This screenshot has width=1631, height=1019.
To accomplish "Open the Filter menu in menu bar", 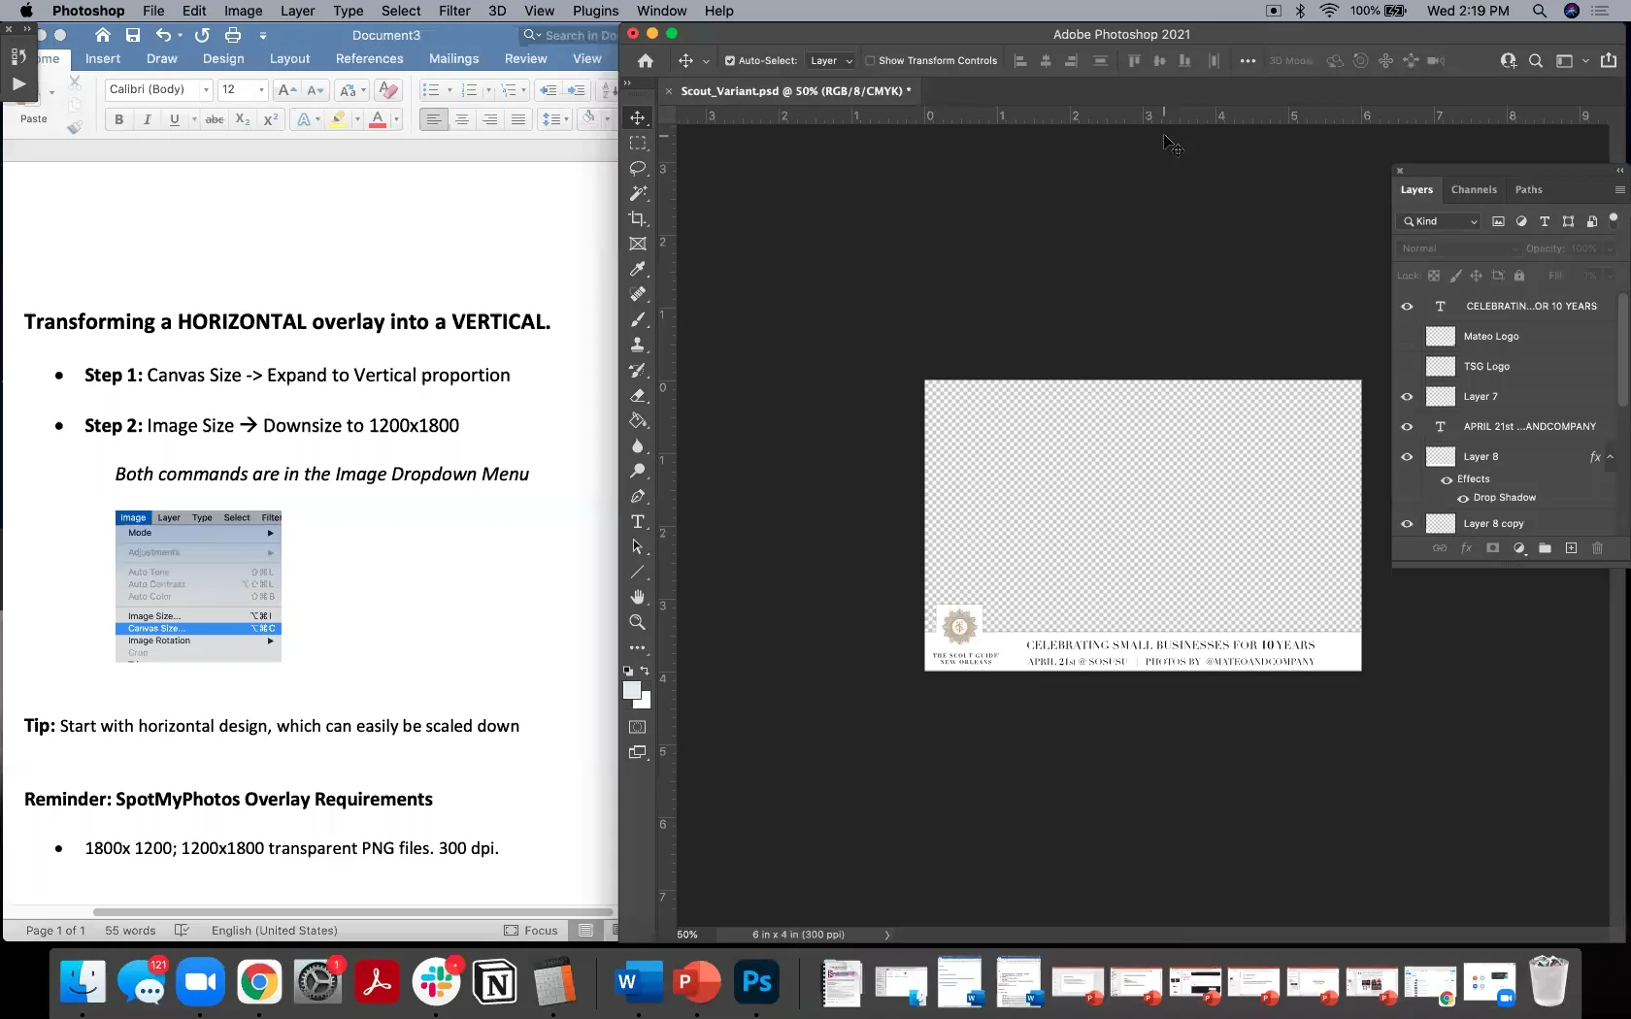I will pyautogui.click(x=454, y=11).
